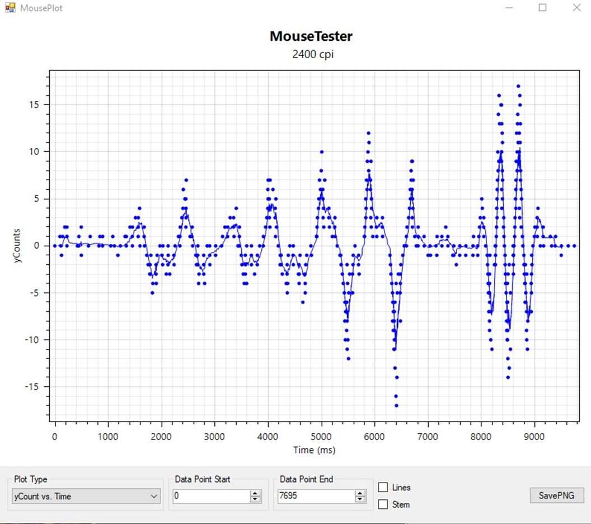Minimize the MousePlot window
The image size is (591, 524).
tap(509, 8)
